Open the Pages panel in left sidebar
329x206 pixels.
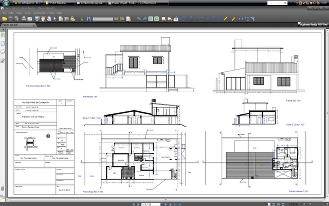coord(3,43)
